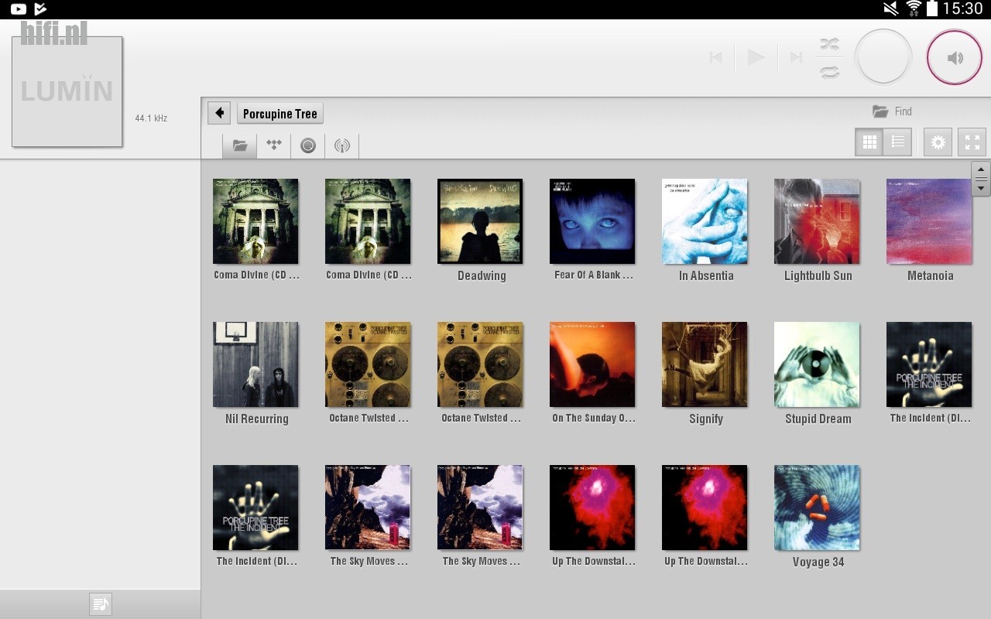The height and width of the screenshot is (619, 991).
Task: Open the Nil Recurring album
Action: [x=255, y=364]
